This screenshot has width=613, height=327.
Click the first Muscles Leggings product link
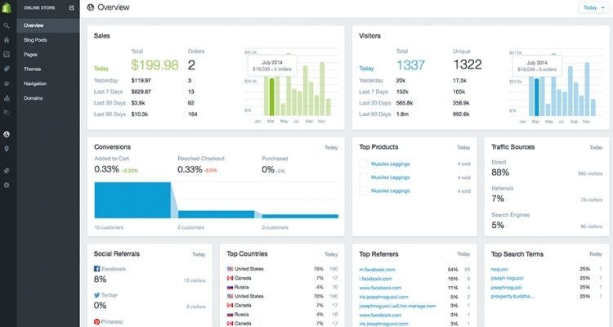coord(388,163)
